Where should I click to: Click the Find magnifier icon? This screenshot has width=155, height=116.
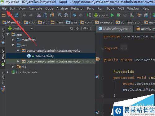pyautogui.click(x=60, y=15)
